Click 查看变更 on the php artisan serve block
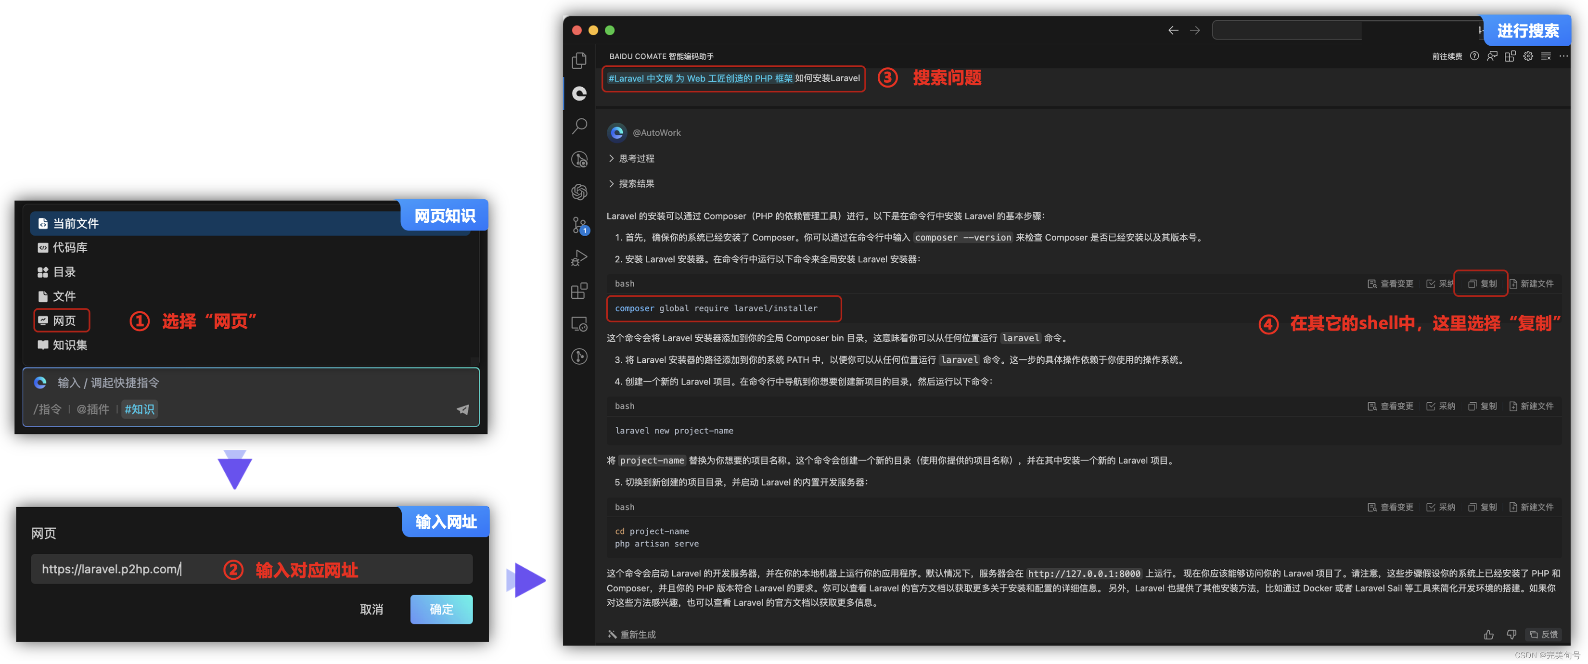This screenshot has height=664, width=1588. coord(1390,508)
